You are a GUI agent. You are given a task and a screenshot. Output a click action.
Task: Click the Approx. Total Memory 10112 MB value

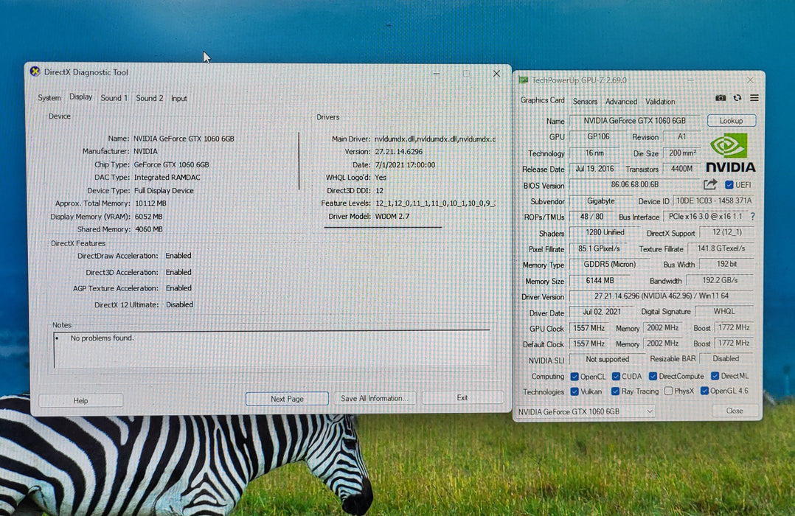tap(150, 203)
